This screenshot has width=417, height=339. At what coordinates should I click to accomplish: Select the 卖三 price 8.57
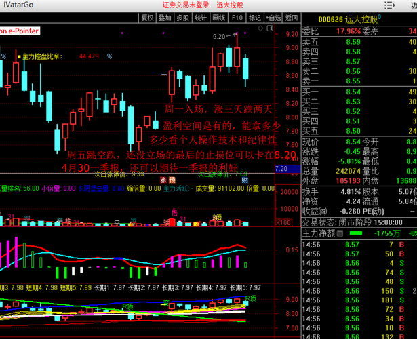[353, 62]
